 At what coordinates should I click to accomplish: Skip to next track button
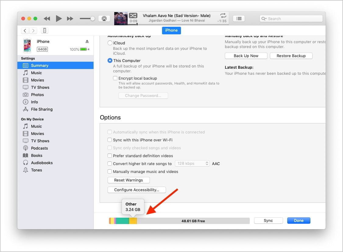(70, 19)
